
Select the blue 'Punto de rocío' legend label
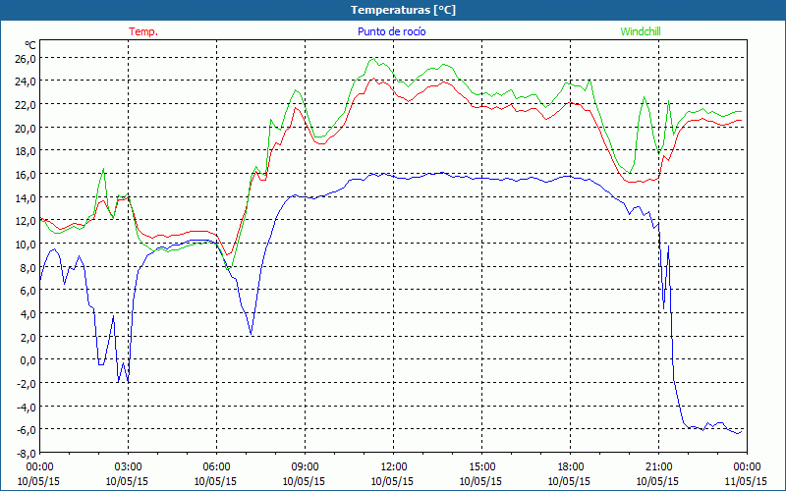(391, 31)
